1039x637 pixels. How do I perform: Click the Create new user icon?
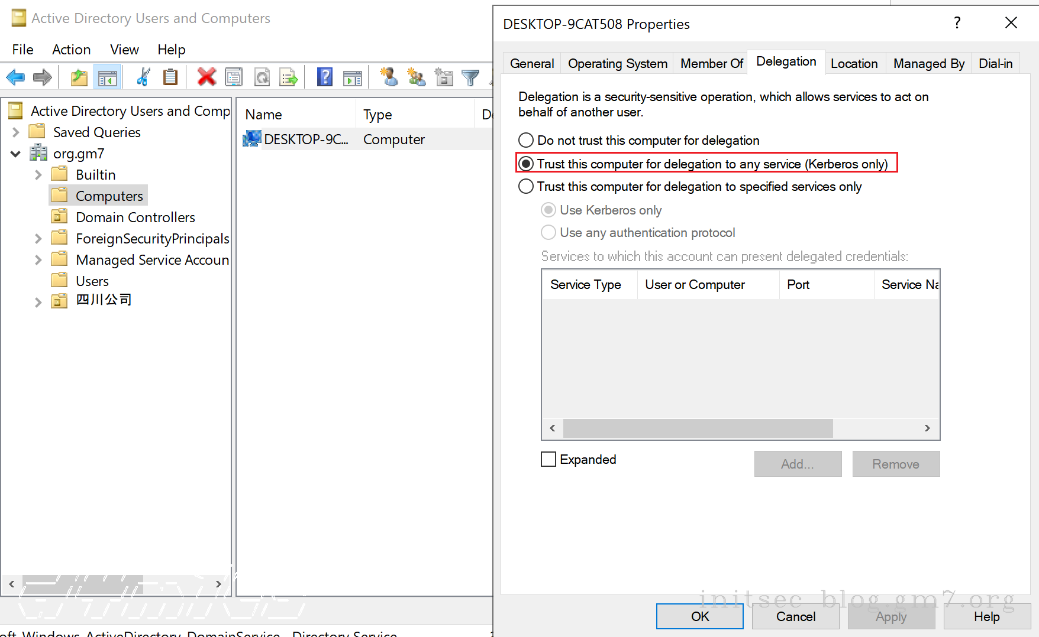[x=388, y=77]
